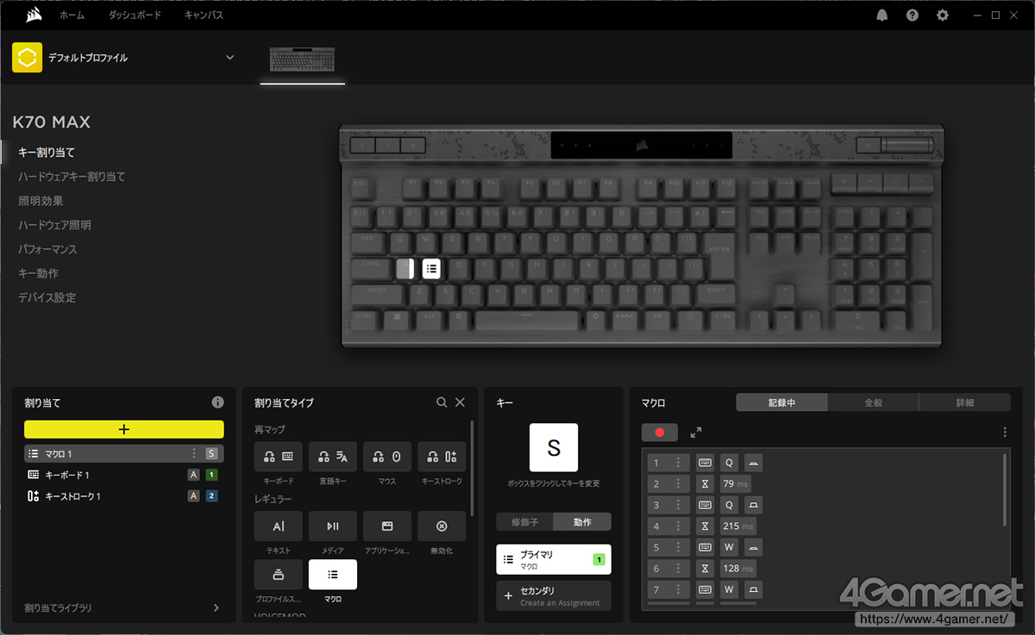
Task: Click the highlighted macro key on the keyboard
Action: (432, 269)
